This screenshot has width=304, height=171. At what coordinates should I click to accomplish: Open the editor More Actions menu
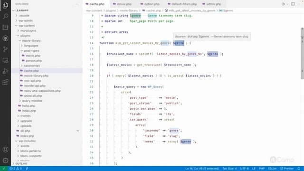coord(299,4)
